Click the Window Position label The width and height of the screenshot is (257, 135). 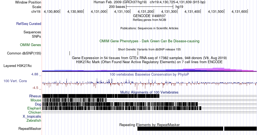click(x=28, y=2)
